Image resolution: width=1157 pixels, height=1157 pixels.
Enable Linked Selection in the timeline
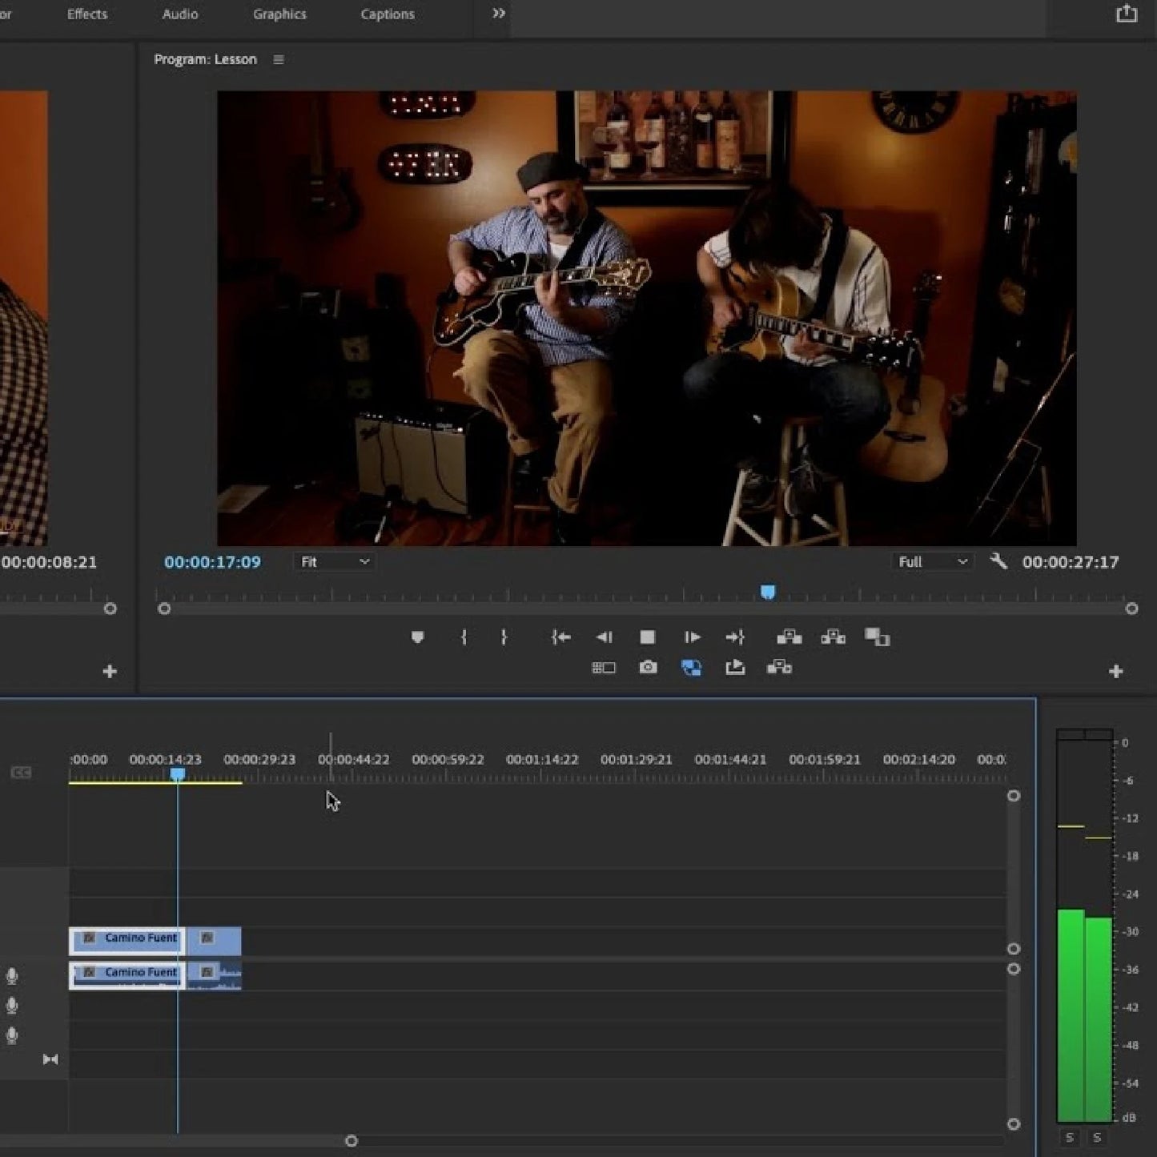click(50, 1059)
